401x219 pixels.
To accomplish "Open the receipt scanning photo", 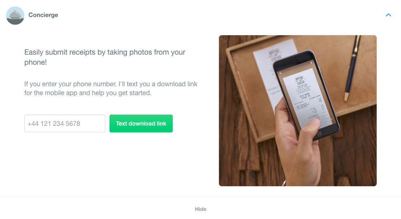I will click(298, 111).
